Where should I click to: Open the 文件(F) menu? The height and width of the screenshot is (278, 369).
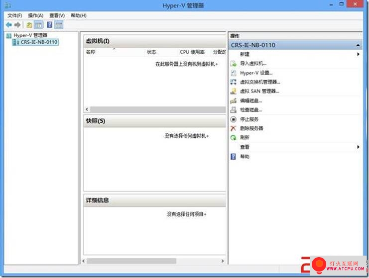tap(15, 15)
